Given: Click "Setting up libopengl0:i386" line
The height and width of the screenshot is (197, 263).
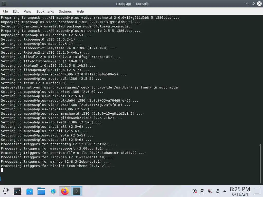Looking at the screenshot, I should click(x=42, y=39).
